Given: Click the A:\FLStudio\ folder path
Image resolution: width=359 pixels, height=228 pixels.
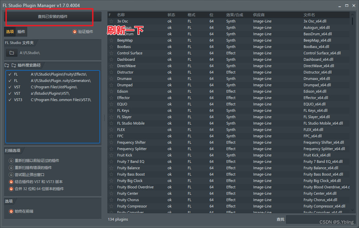Looking at the screenshot, I should click(30, 53).
